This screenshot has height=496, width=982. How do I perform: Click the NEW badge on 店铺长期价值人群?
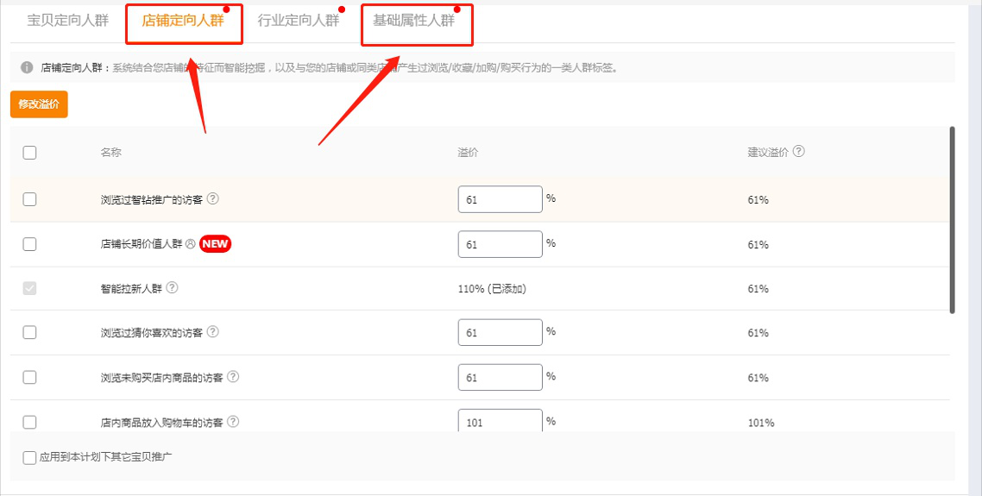point(216,244)
